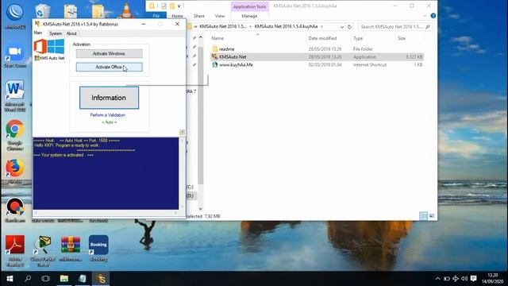Sort files by the Type column header
The width and height of the screenshot is (508, 286).
tap(358, 38)
